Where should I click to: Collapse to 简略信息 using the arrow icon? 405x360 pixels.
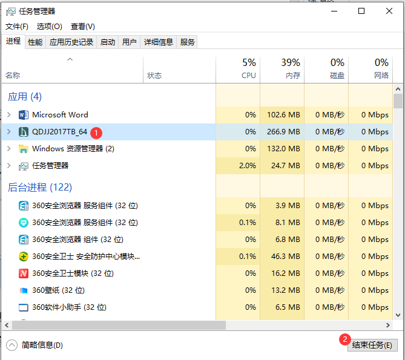coord(12,345)
